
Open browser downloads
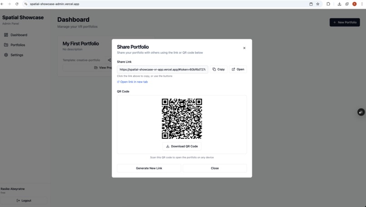(x=339, y=4)
